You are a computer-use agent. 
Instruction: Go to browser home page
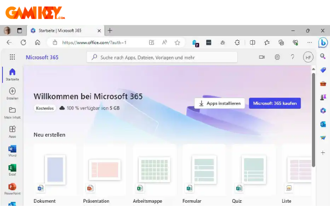pyautogui.click(x=38, y=42)
